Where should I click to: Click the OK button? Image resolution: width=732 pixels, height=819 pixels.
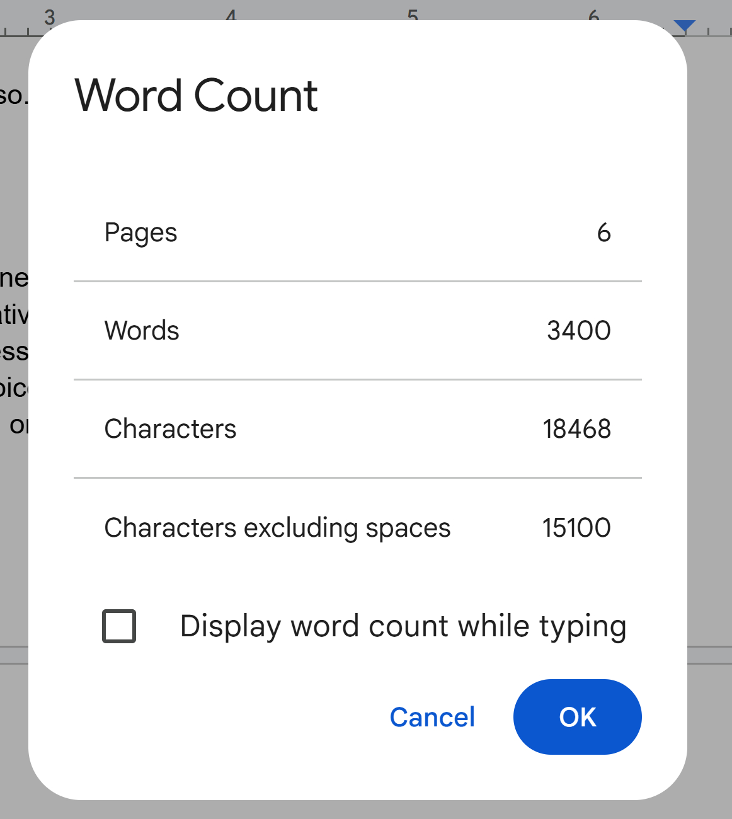point(577,717)
